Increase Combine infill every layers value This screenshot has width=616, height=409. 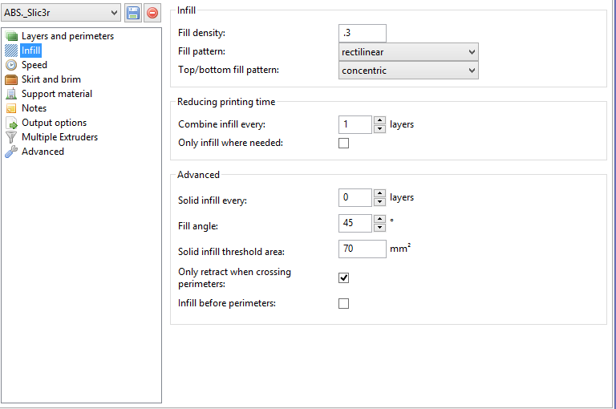click(379, 120)
